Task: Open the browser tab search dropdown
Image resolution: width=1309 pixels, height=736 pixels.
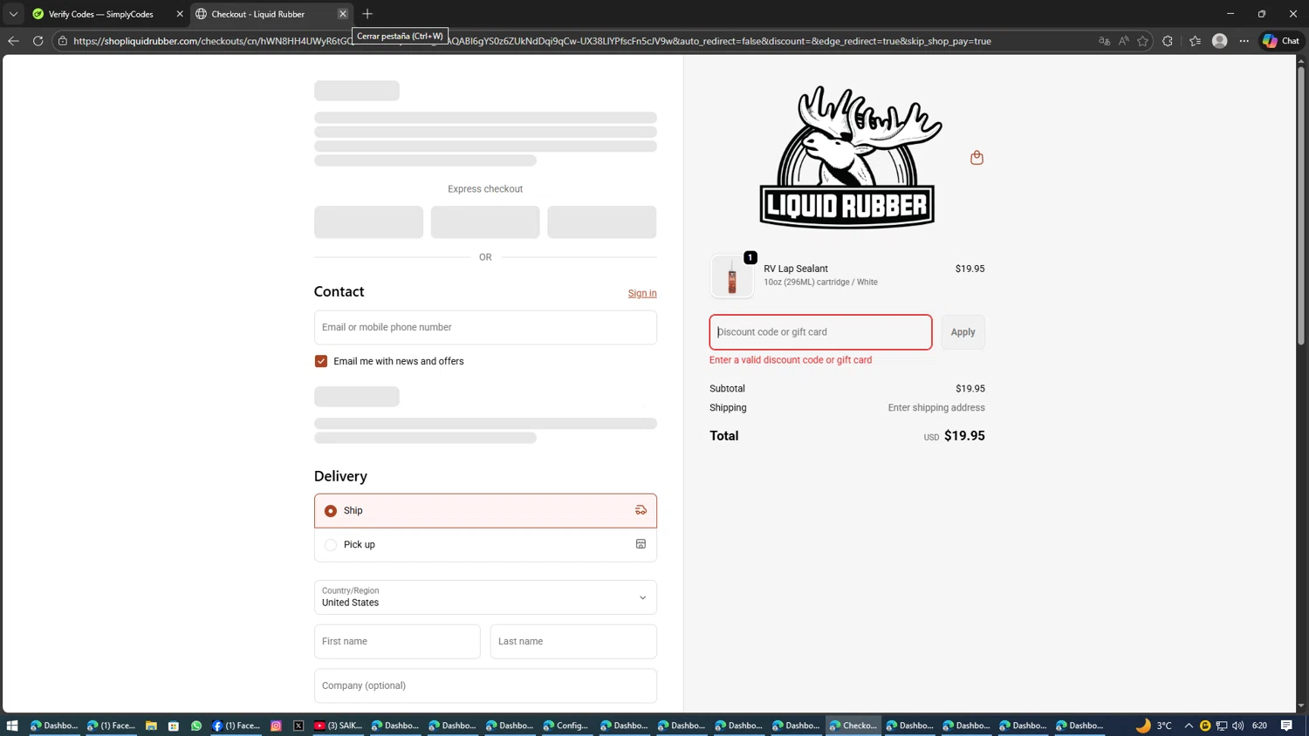Action: [13, 14]
